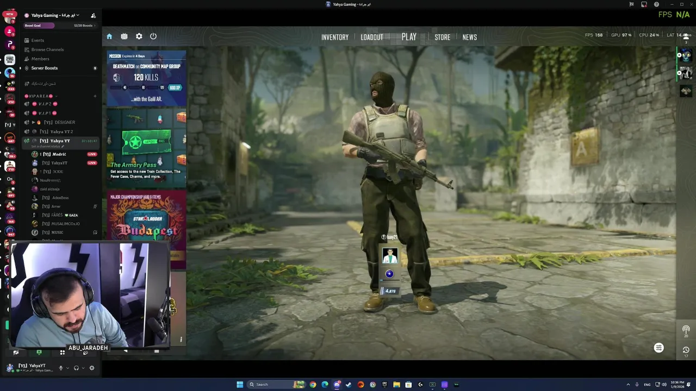This screenshot has height=391, width=696.
Task: Open headphone output options chevron
Action: tap(83, 368)
